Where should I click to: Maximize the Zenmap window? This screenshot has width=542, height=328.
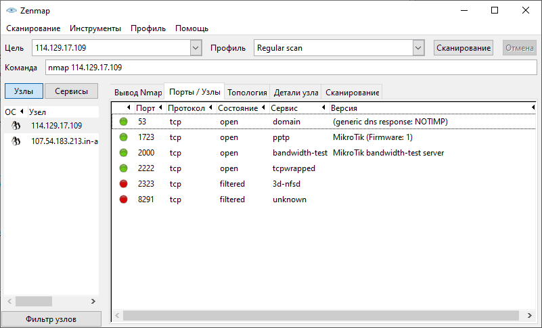[x=495, y=10]
